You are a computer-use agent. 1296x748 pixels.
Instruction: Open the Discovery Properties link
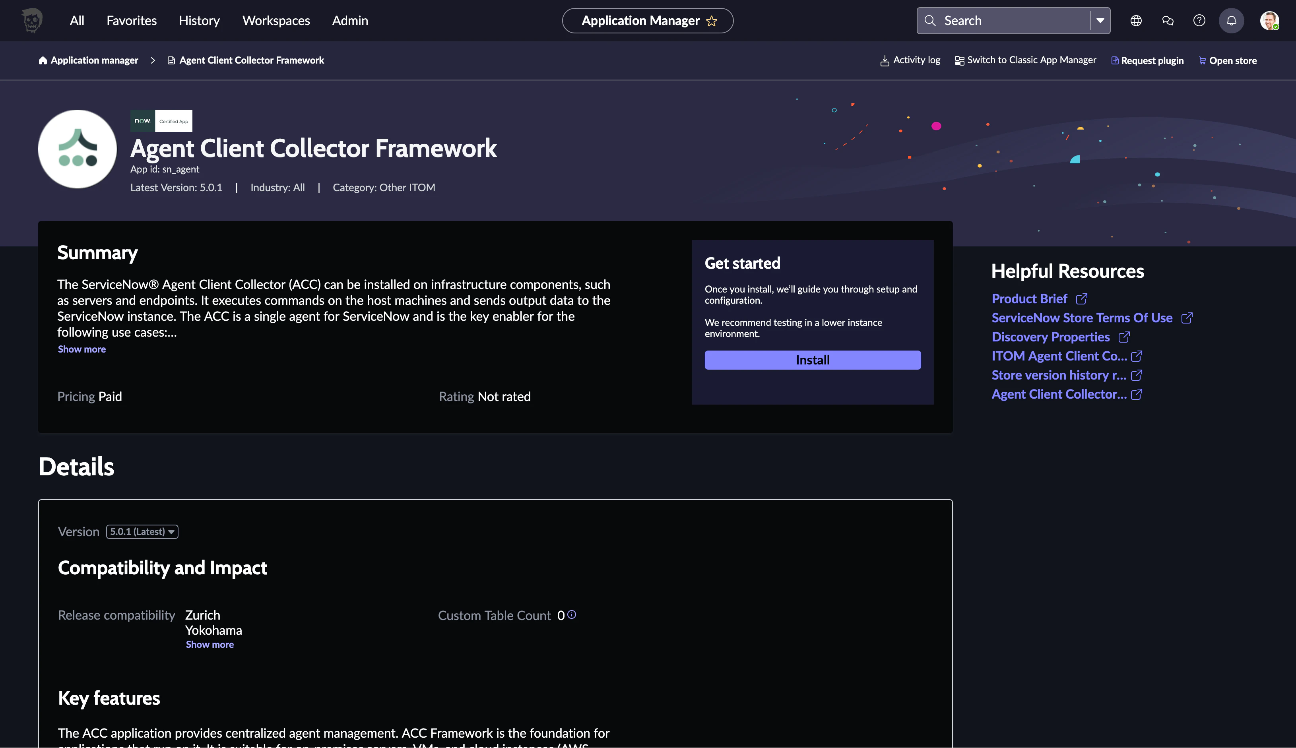[x=1050, y=337]
